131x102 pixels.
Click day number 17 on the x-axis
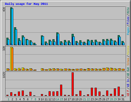coord(69,99)
